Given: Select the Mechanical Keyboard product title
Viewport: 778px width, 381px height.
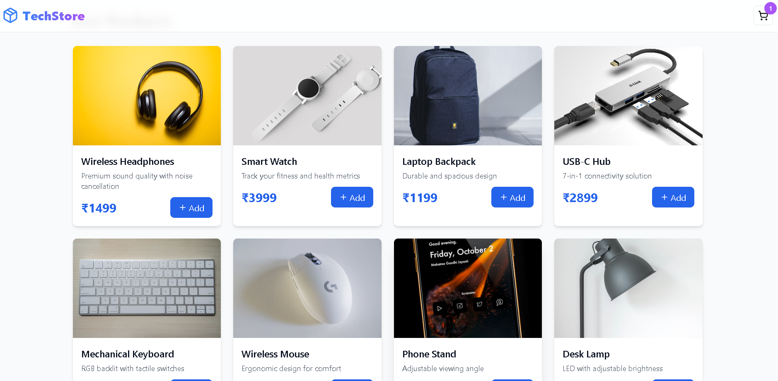Looking at the screenshot, I should coord(128,354).
